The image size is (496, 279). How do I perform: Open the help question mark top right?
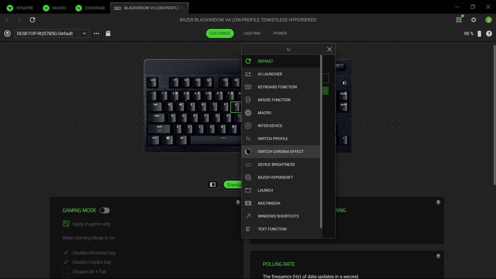pos(489,34)
